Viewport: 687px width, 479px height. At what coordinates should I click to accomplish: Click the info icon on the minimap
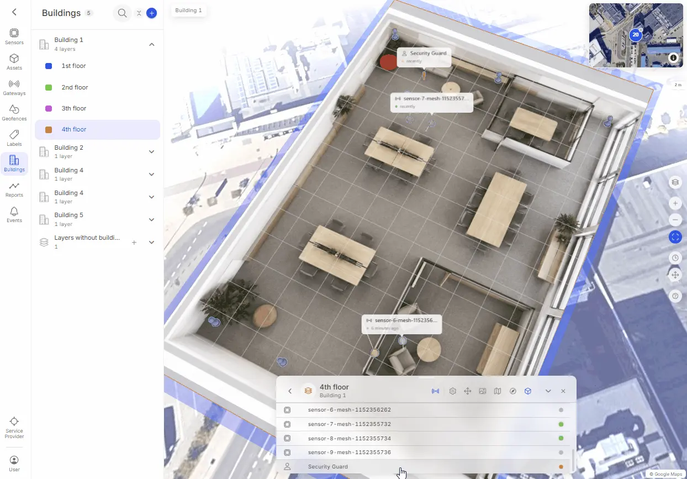point(673,57)
